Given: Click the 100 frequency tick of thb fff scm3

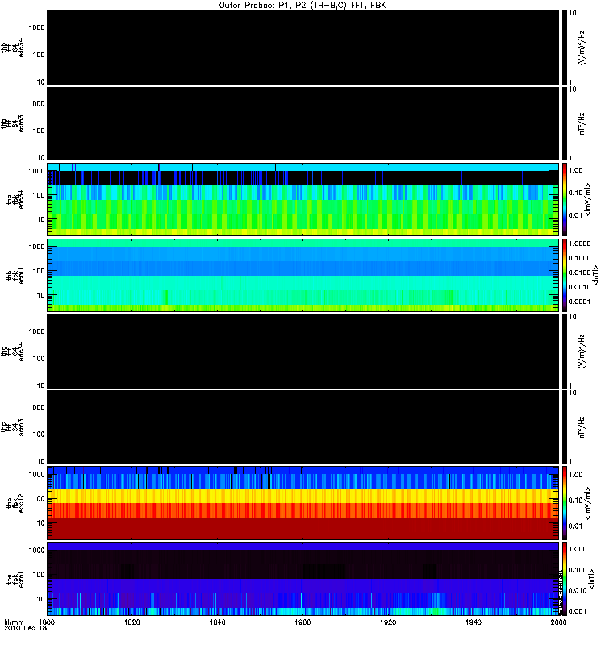Looking at the screenshot, I should [39, 131].
